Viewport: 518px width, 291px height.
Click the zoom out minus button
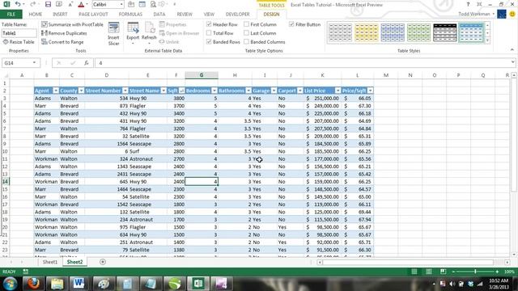(x=453, y=272)
